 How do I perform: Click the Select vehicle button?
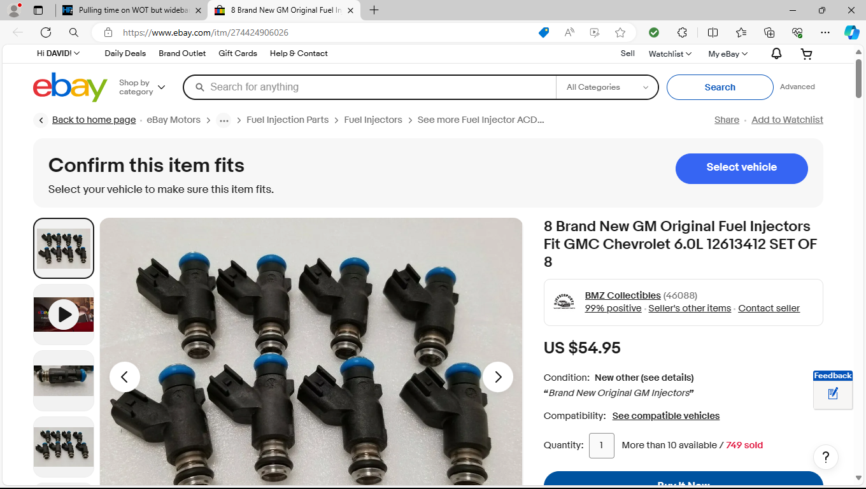[x=741, y=168]
